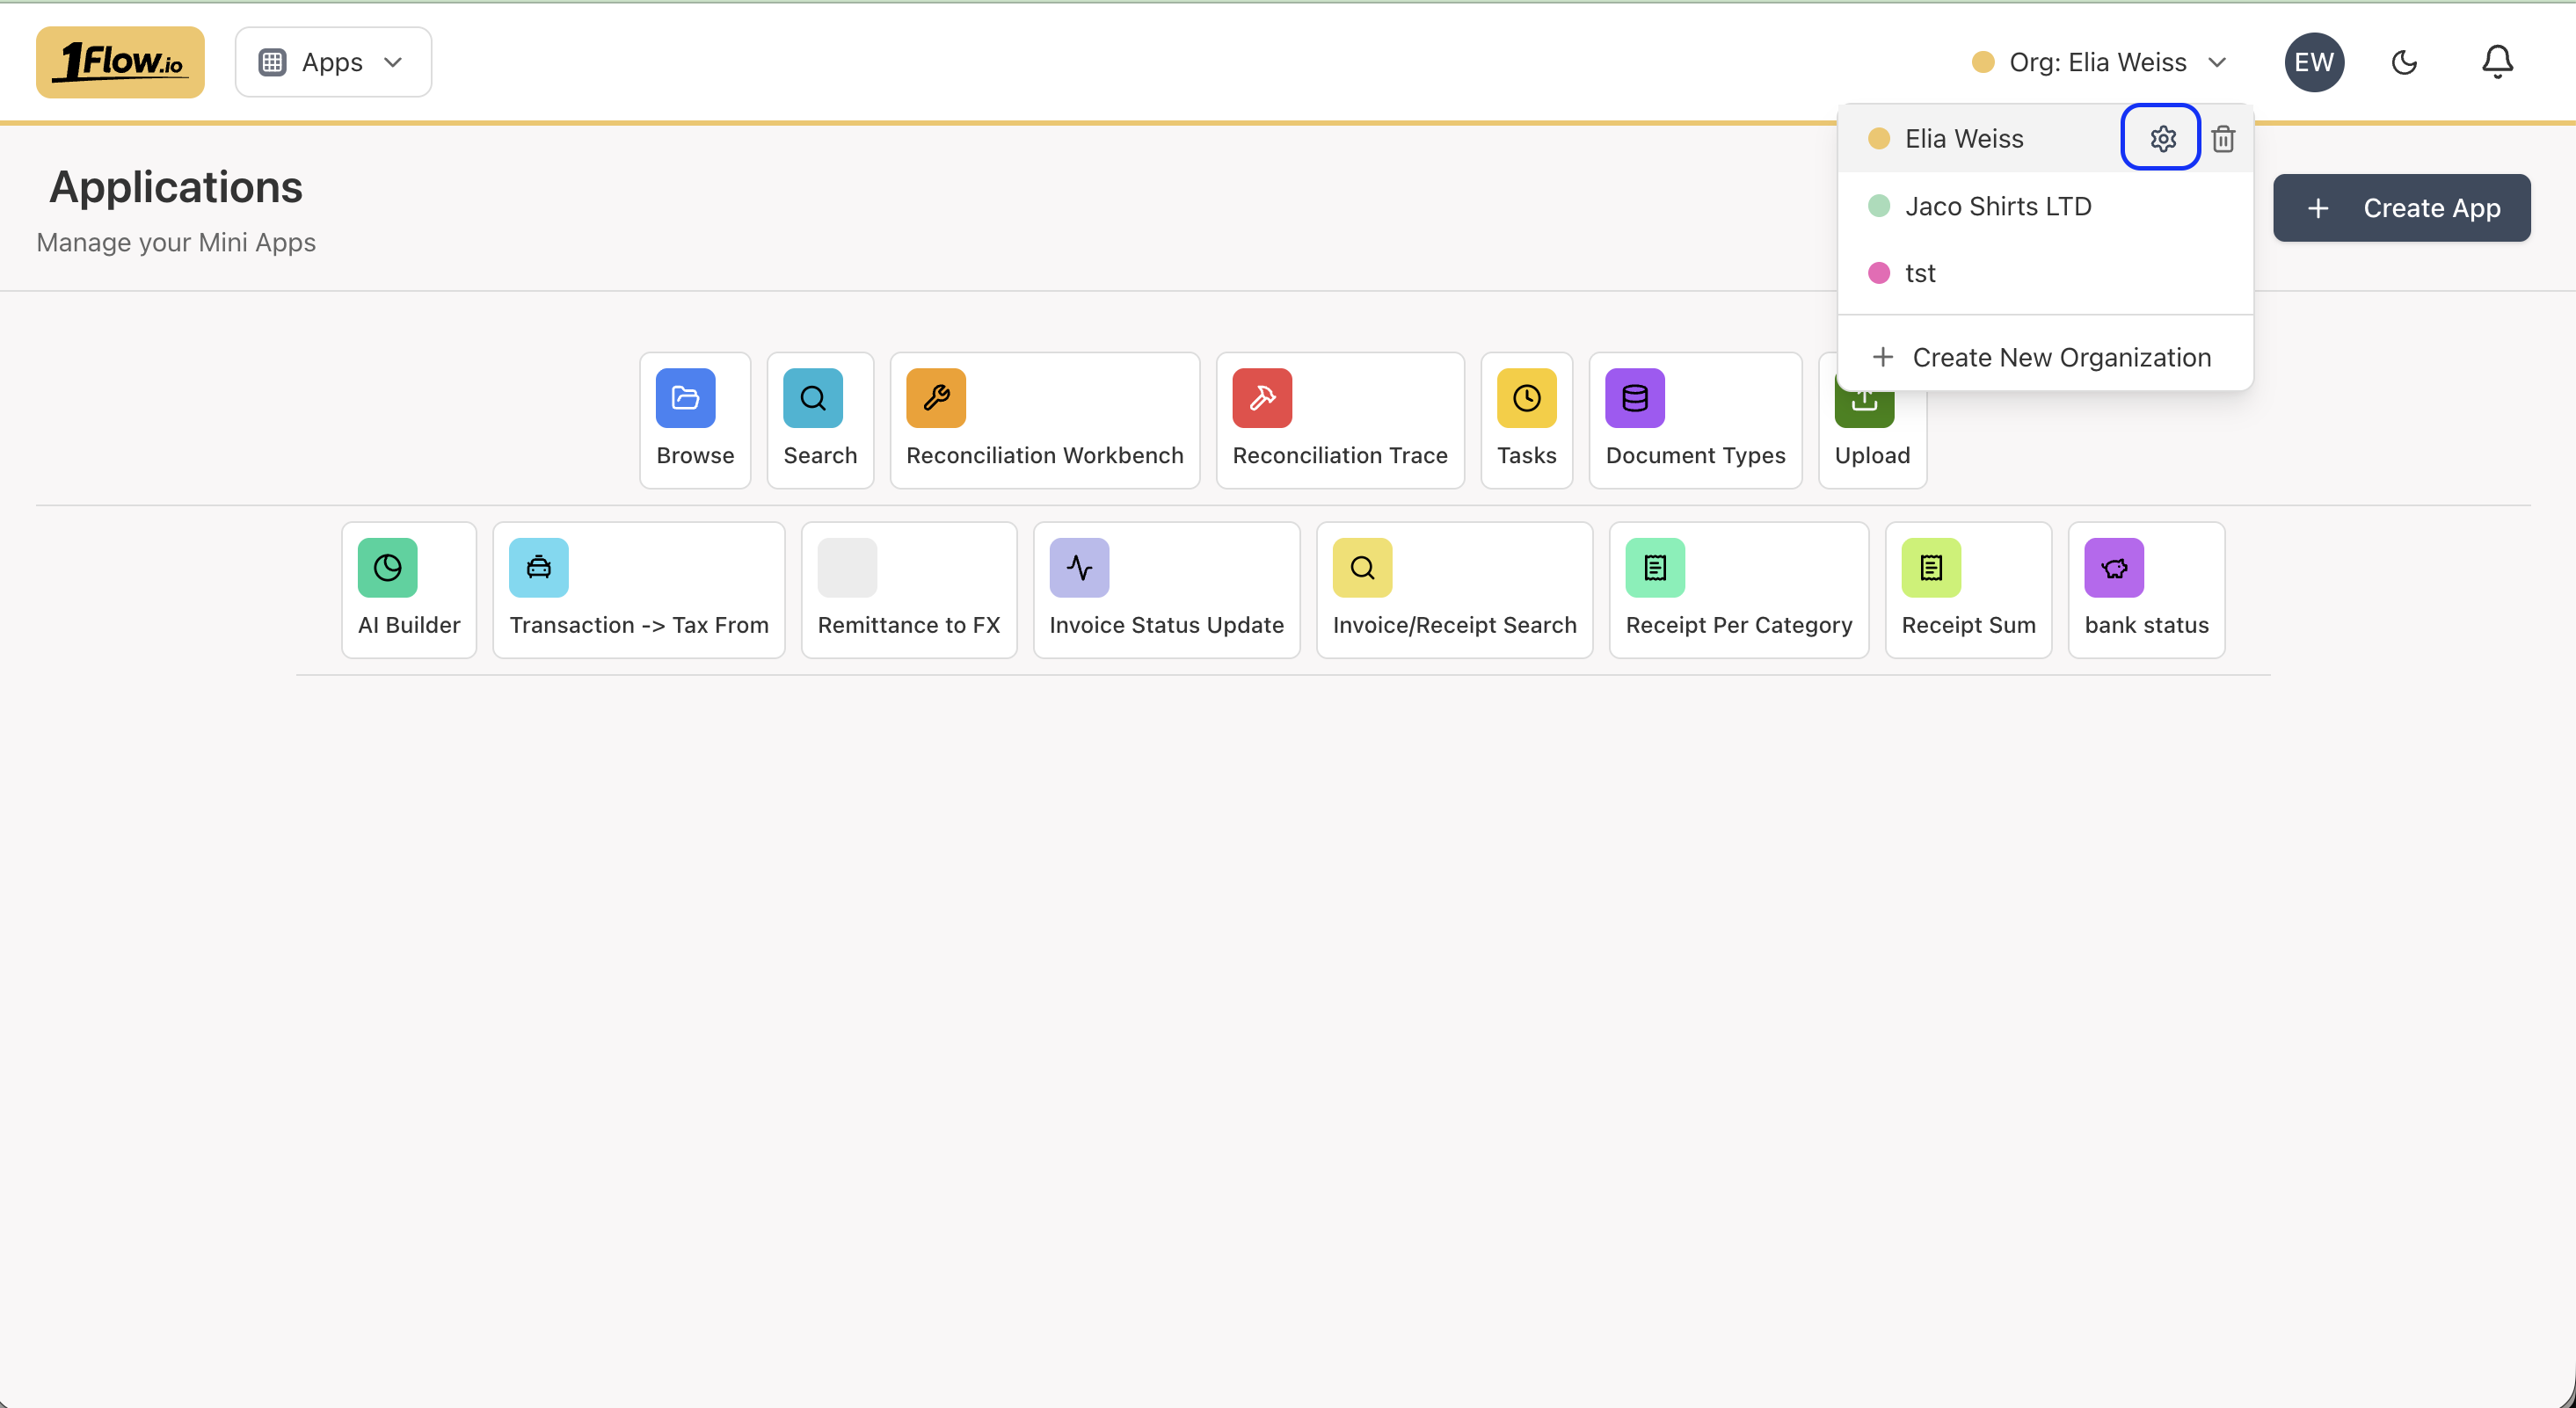Expand the Apps dropdown
This screenshot has width=2576, height=1408.
click(333, 61)
